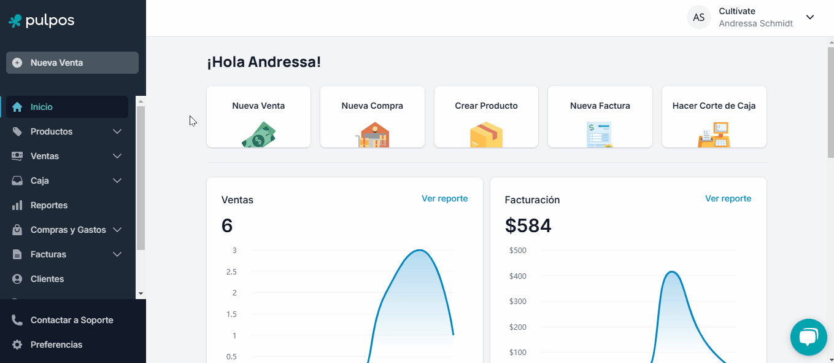834x363 pixels.
Task: Click the invoice icon on Nueva Factura card
Action: tap(600, 135)
